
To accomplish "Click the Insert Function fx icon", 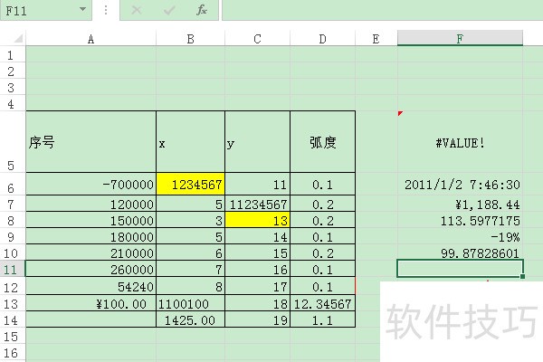I will click(x=202, y=10).
